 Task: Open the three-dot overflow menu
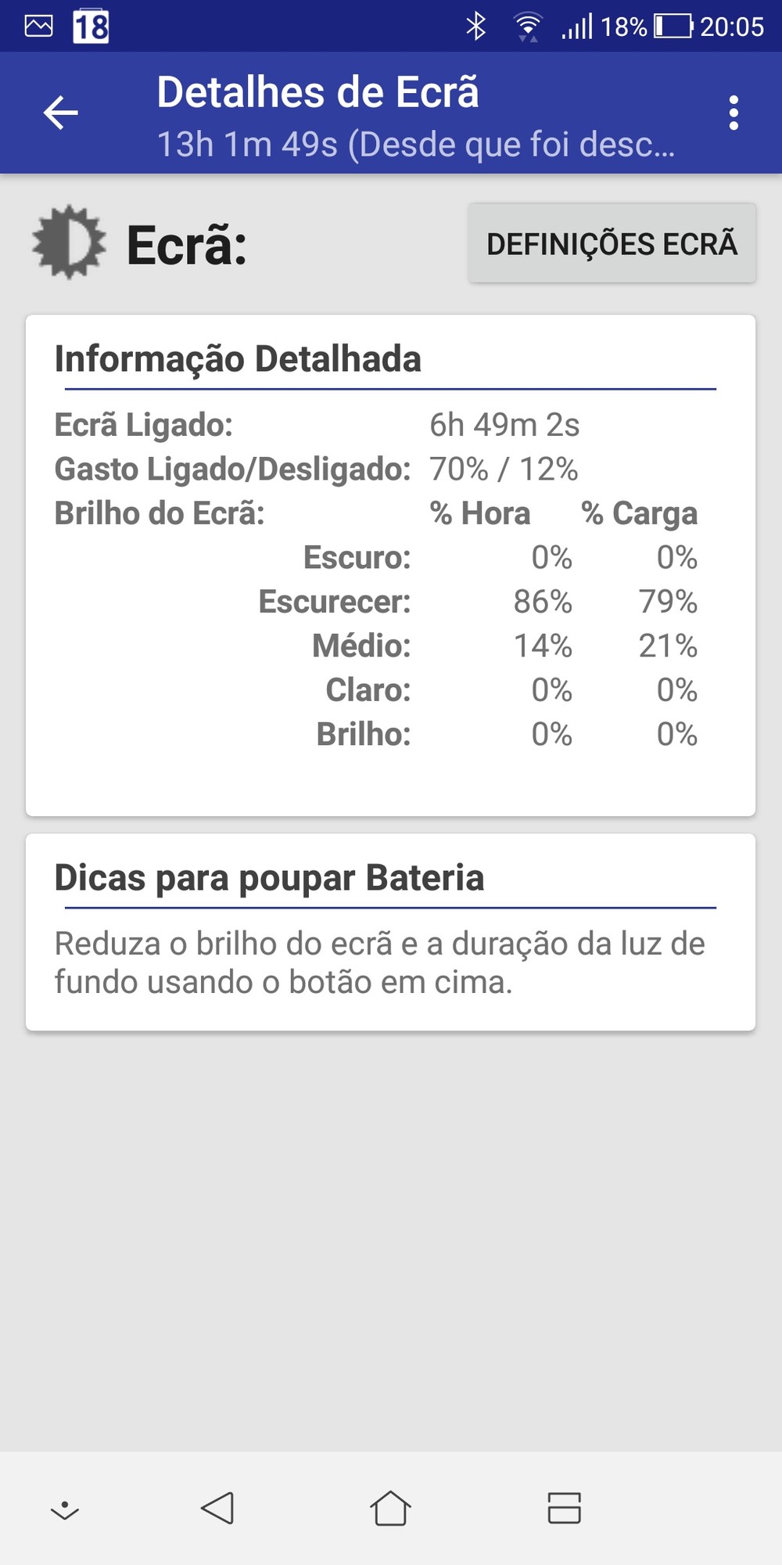point(733,113)
